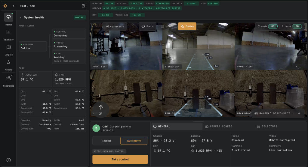Toggle the Guides overlay off
The image size is (308, 167).
click(x=187, y=26)
